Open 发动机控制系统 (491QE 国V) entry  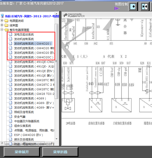[x=34, y=76]
